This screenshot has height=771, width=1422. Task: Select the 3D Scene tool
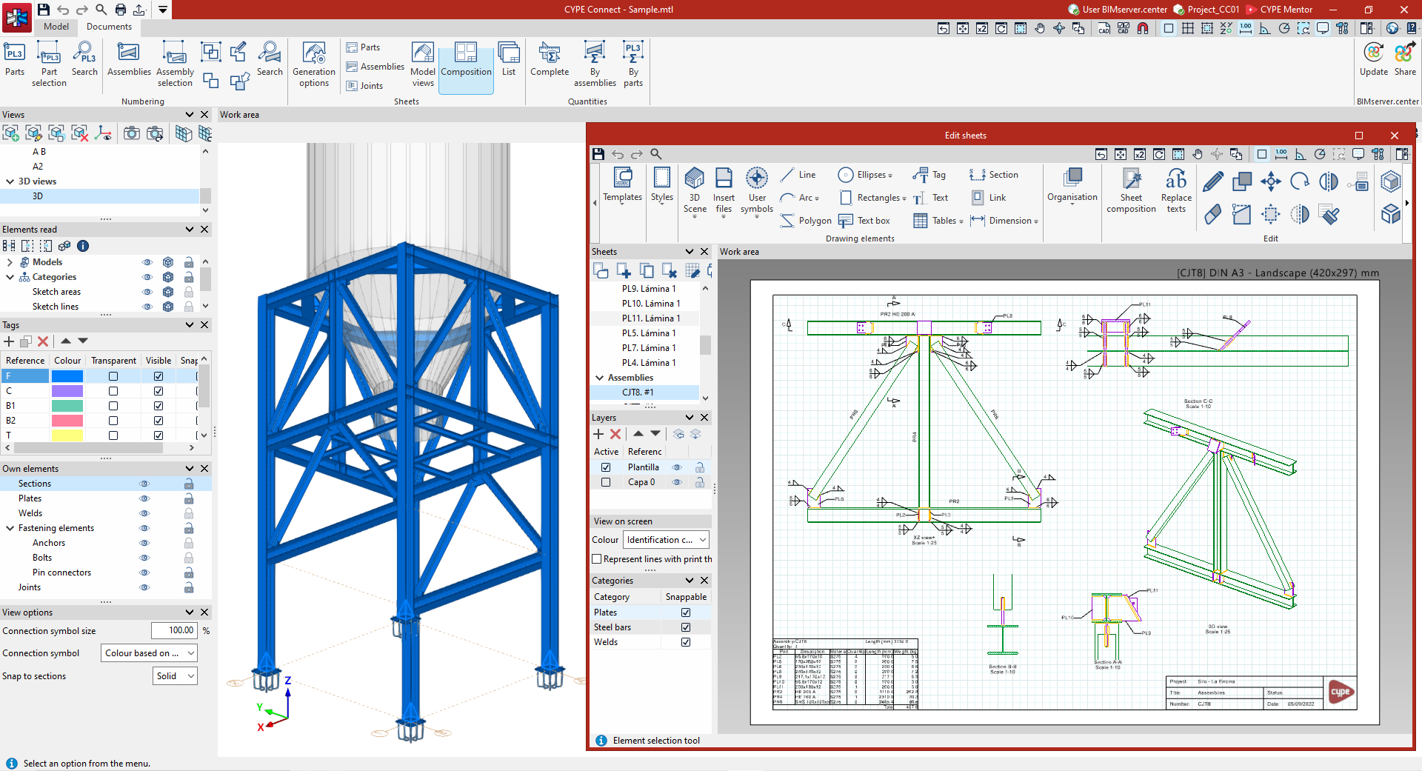pos(694,190)
